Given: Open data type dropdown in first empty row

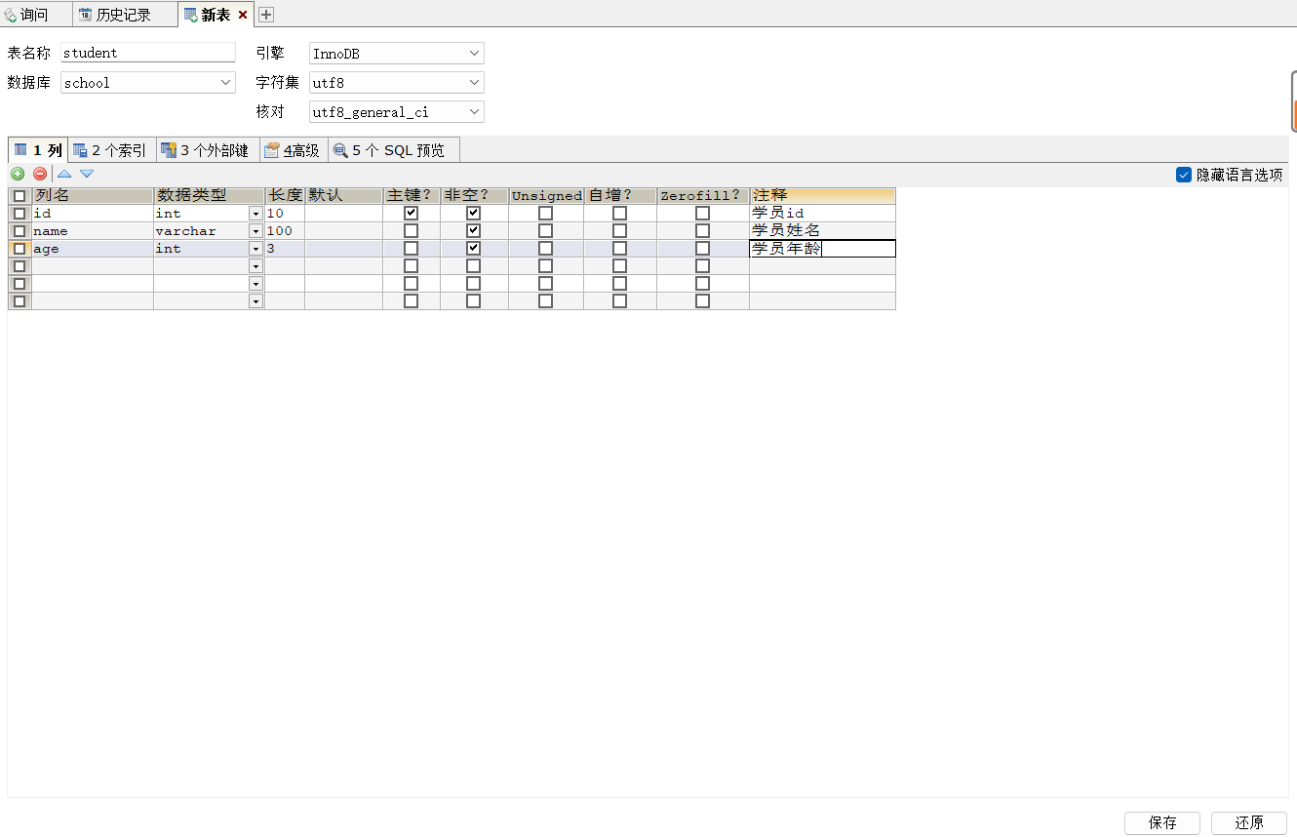Looking at the screenshot, I should click(x=255, y=265).
